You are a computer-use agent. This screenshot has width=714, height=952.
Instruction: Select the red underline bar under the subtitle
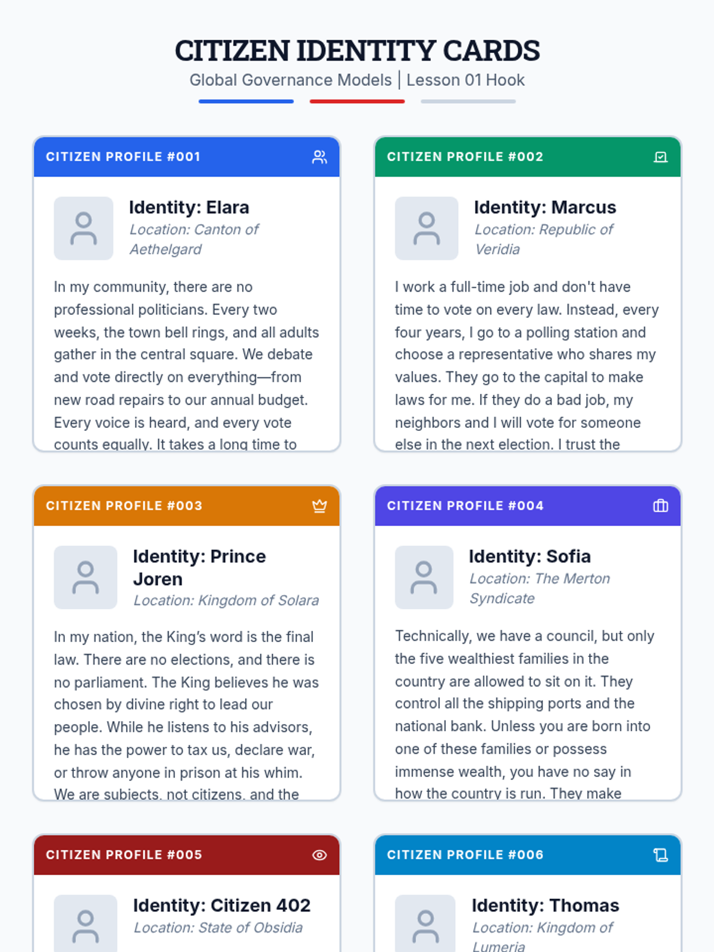tap(357, 102)
